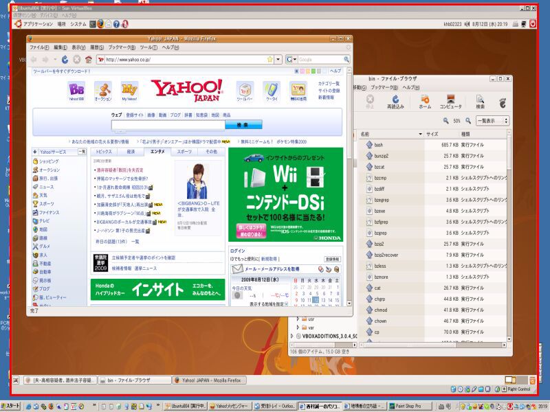Expand VBOXADDITIONS volume in tree
This screenshot has width=550, height=412.
[291, 336]
